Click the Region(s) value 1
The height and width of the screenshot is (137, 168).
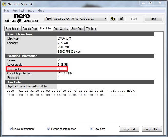(x=59, y=78)
